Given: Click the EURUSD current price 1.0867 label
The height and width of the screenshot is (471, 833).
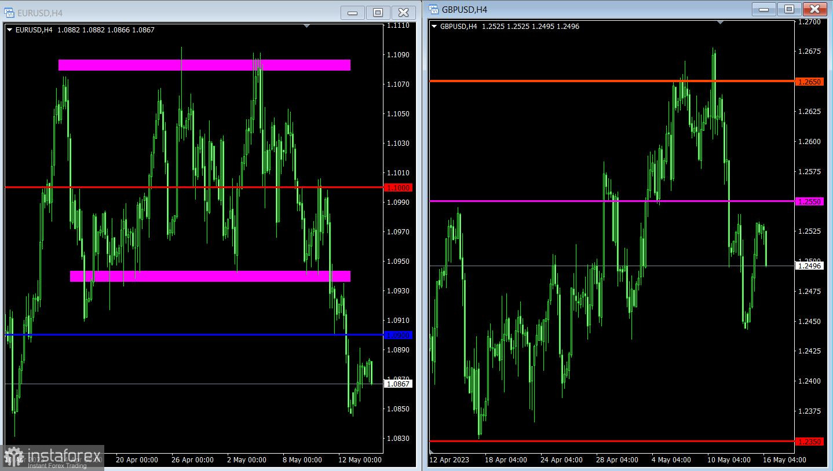Looking at the screenshot, I should 399,384.
